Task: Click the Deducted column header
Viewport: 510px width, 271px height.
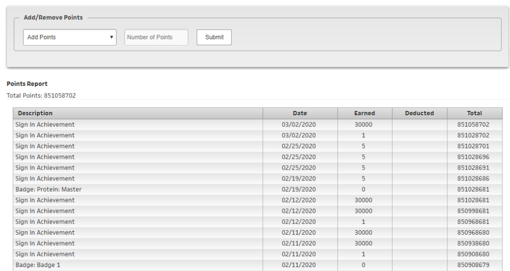Action: click(x=419, y=113)
